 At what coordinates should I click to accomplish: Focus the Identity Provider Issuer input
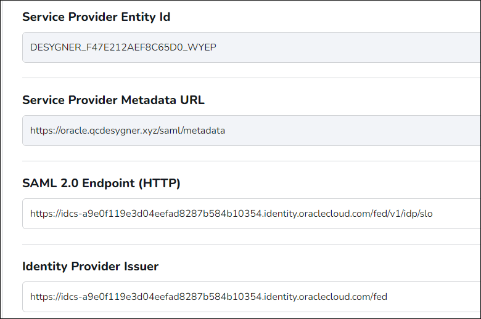pyautogui.click(x=251, y=297)
